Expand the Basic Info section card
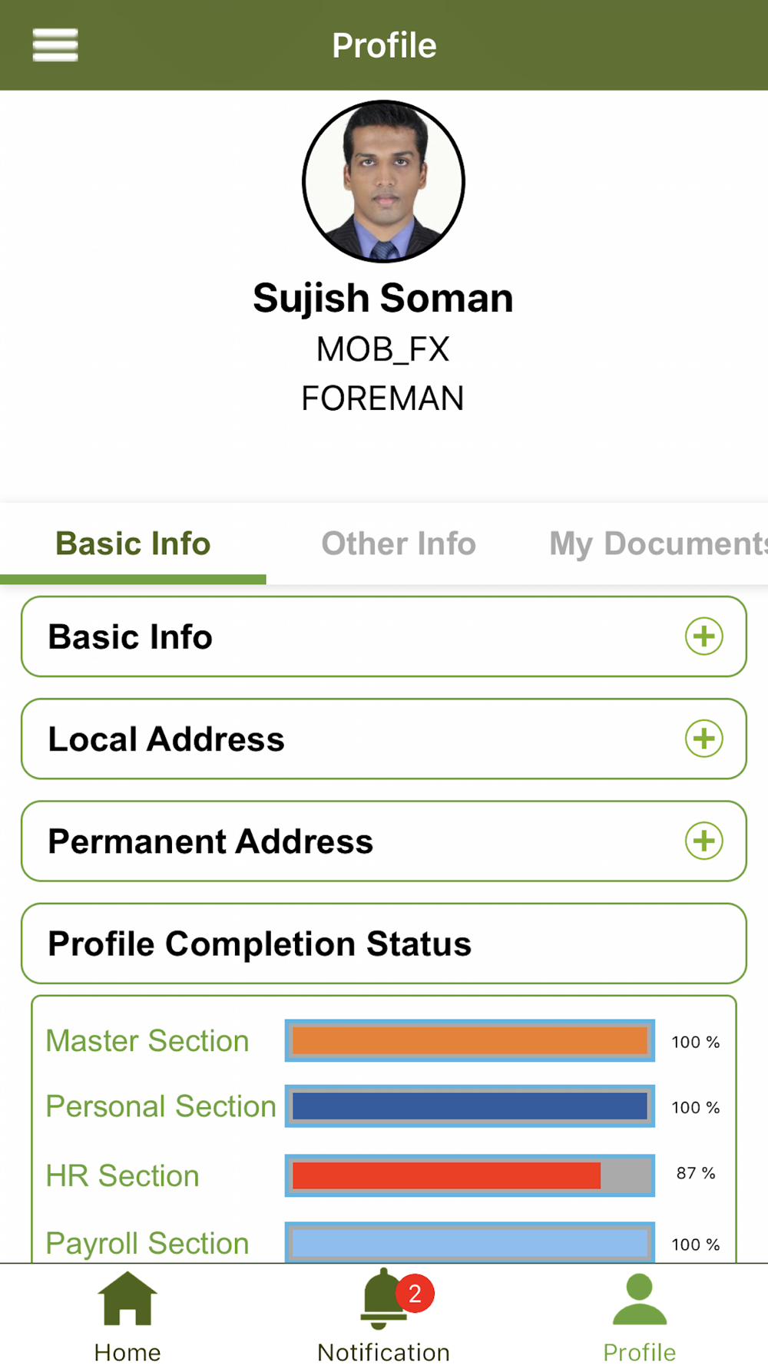The width and height of the screenshot is (768, 1365). point(346,636)
